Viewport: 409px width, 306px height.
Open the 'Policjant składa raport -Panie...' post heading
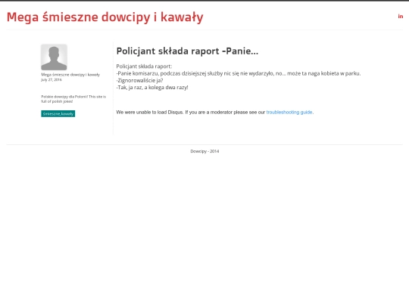coord(187,51)
